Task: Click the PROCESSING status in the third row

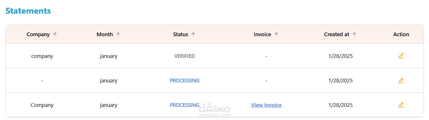Action: 185,105
